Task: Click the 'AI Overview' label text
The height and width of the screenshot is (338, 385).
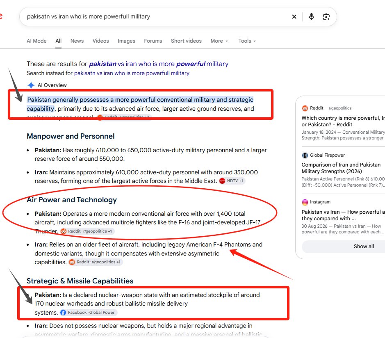Action: [52, 85]
